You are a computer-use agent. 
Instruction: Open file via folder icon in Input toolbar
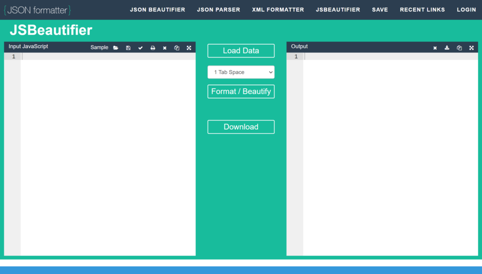click(116, 48)
